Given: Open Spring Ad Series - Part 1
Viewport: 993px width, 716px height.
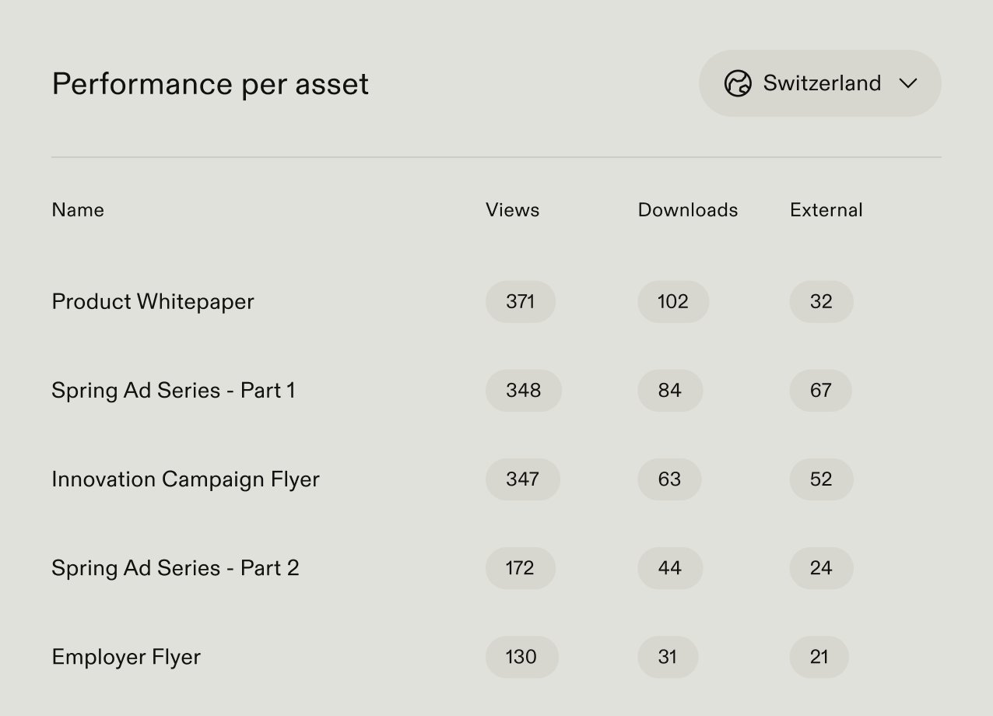Looking at the screenshot, I should [173, 391].
